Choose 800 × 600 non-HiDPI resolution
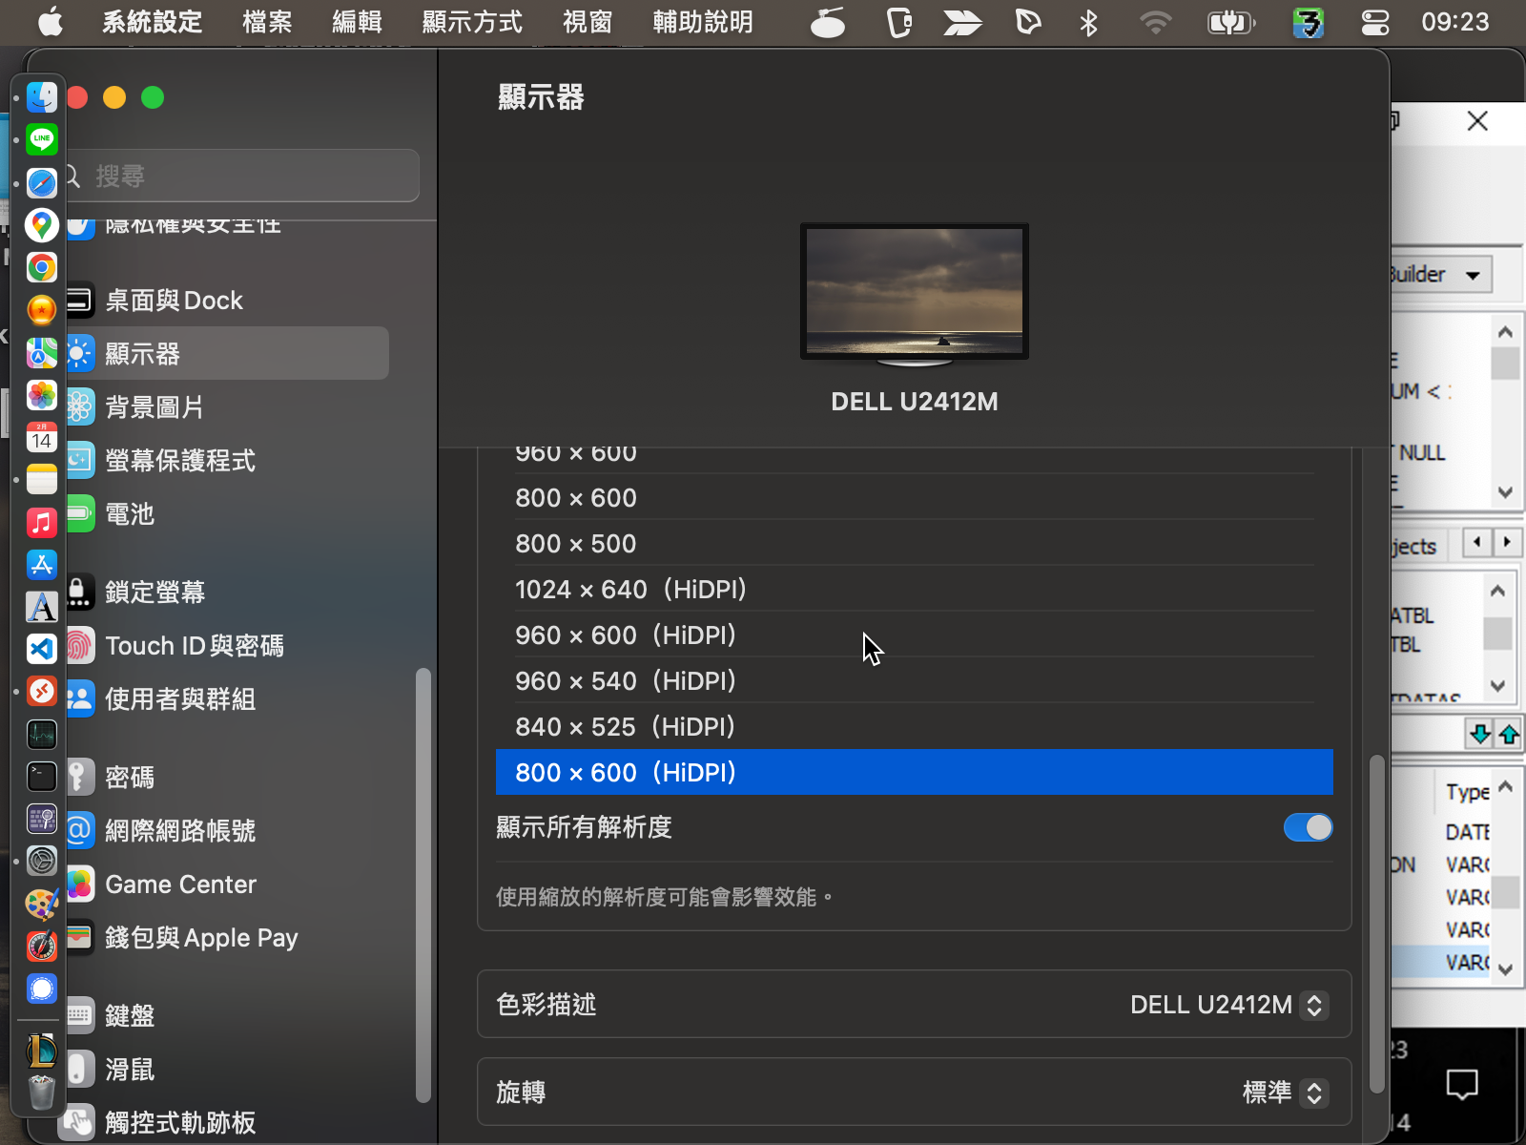Image resolution: width=1526 pixels, height=1145 pixels. pos(915,497)
